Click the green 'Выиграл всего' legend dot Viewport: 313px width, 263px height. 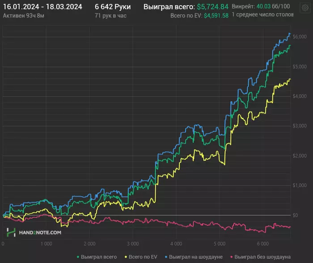(x=78, y=257)
